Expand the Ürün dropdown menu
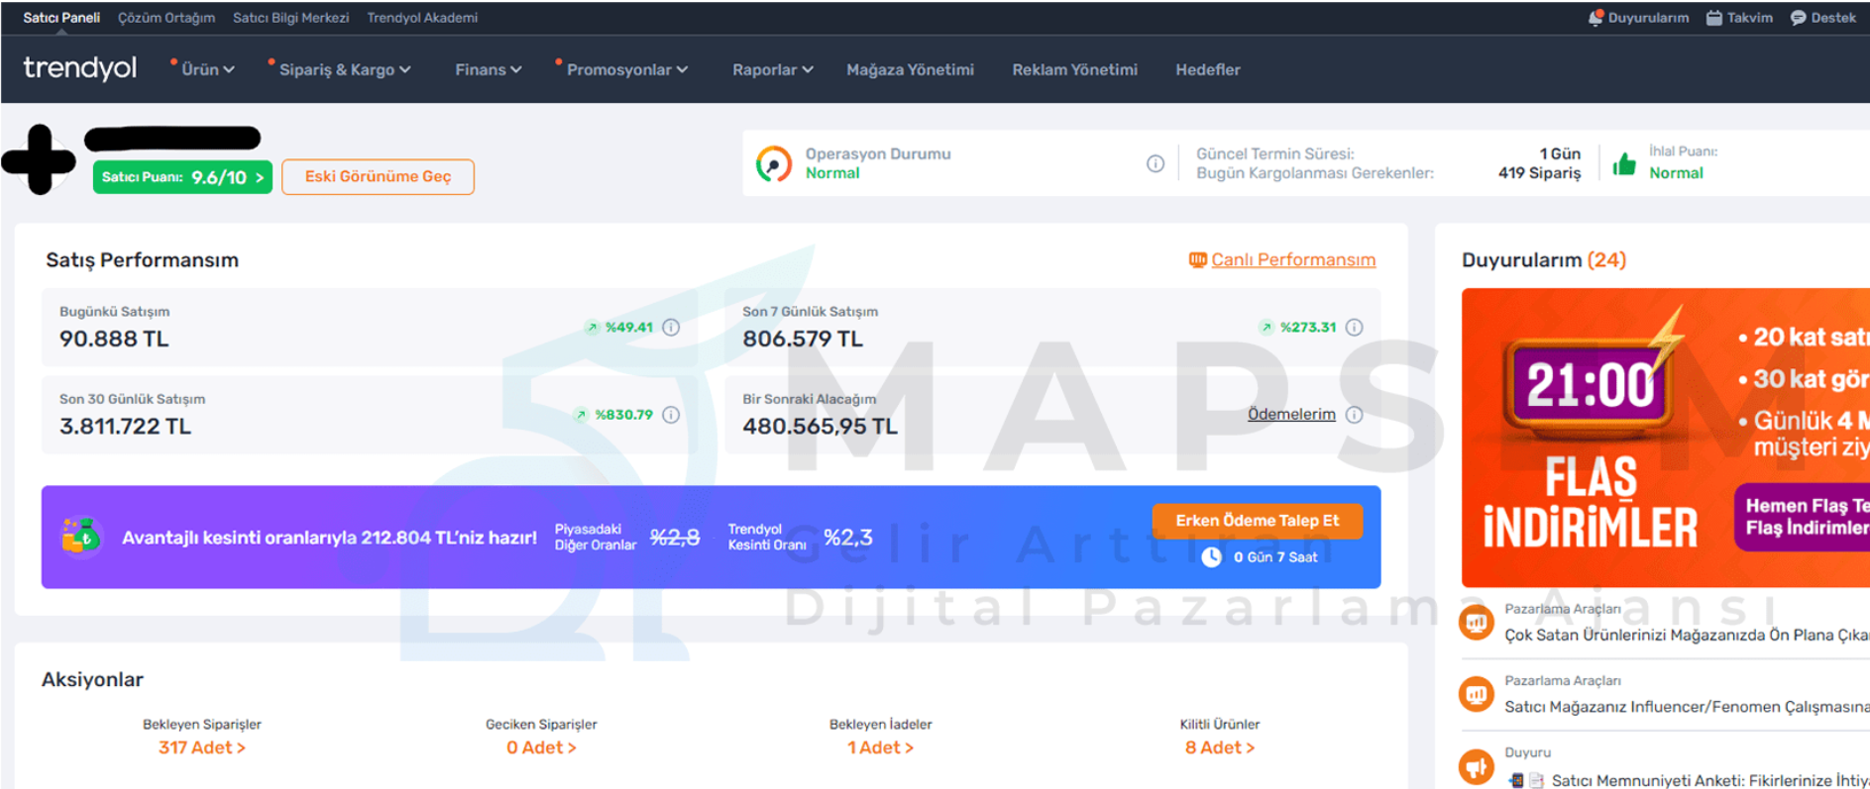The height and width of the screenshot is (789, 1870). (207, 69)
